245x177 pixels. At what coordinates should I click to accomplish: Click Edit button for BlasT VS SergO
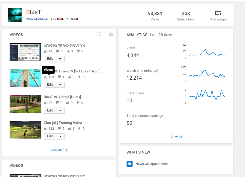click(50, 111)
